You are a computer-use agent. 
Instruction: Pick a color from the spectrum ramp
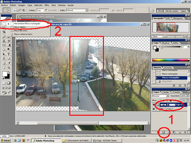coord(171,60)
